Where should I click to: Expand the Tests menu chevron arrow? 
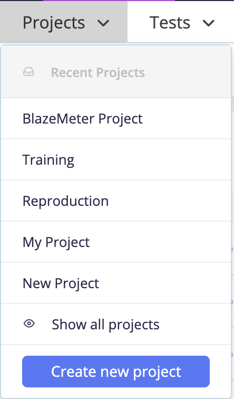coord(208,23)
